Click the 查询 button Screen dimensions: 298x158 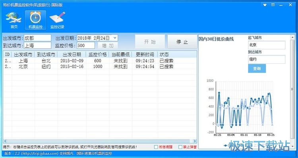[257, 68]
